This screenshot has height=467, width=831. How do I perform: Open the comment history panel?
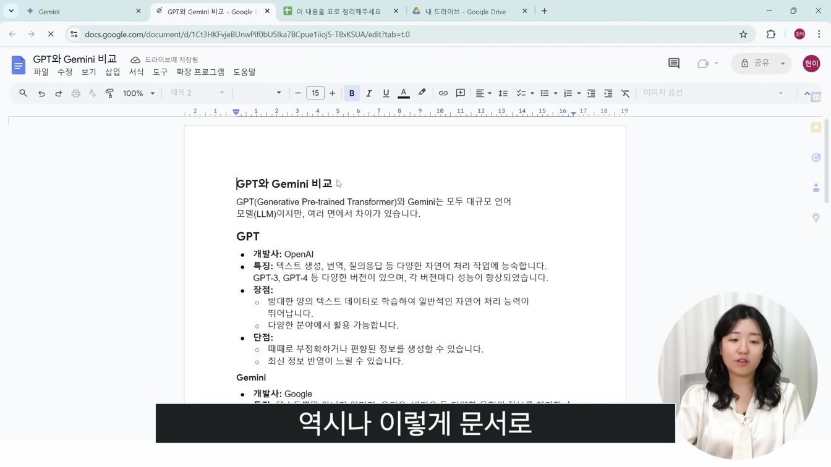[x=674, y=64]
